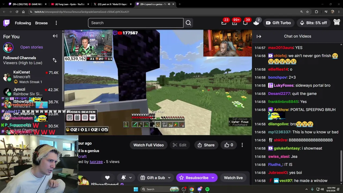Open Chrome media controls icon
The height and width of the screenshot is (193, 343).
tap(326, 12)
